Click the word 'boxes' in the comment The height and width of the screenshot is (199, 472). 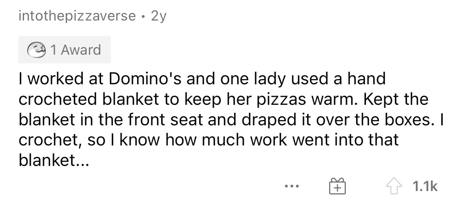[x=411, y=120]
